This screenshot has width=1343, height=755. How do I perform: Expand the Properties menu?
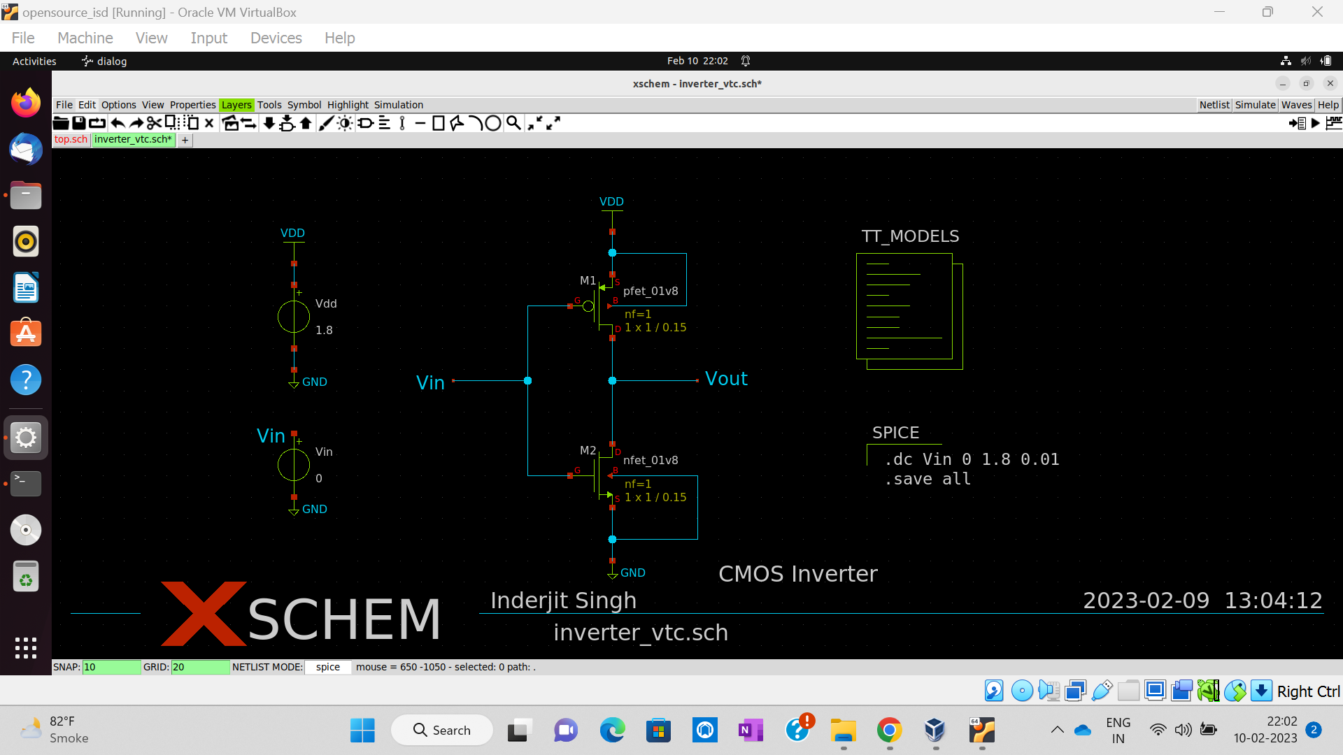pyautogui.click(x=192, y=105)
